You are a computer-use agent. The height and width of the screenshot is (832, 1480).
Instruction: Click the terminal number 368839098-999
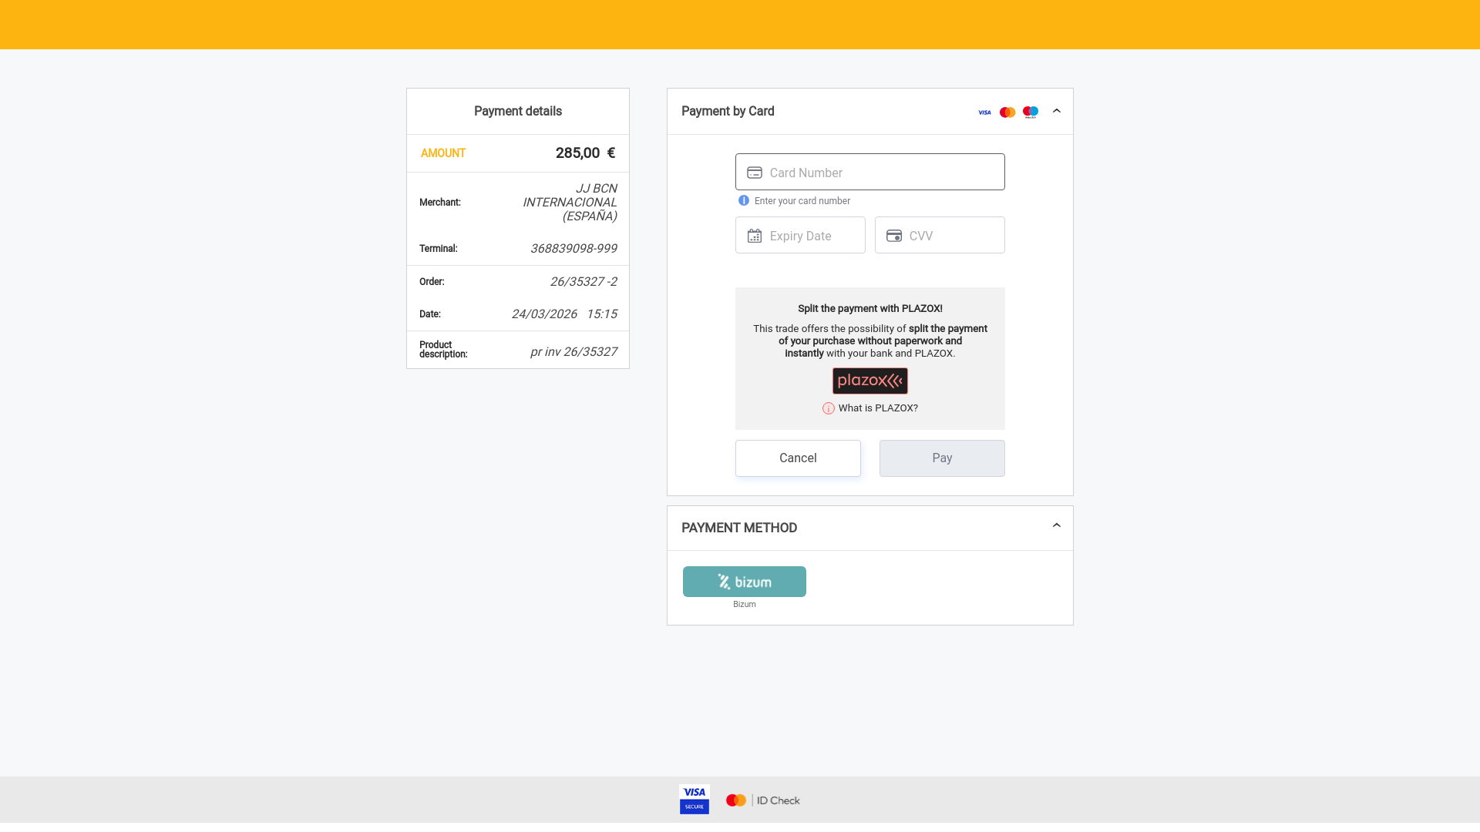coord(573,249)
